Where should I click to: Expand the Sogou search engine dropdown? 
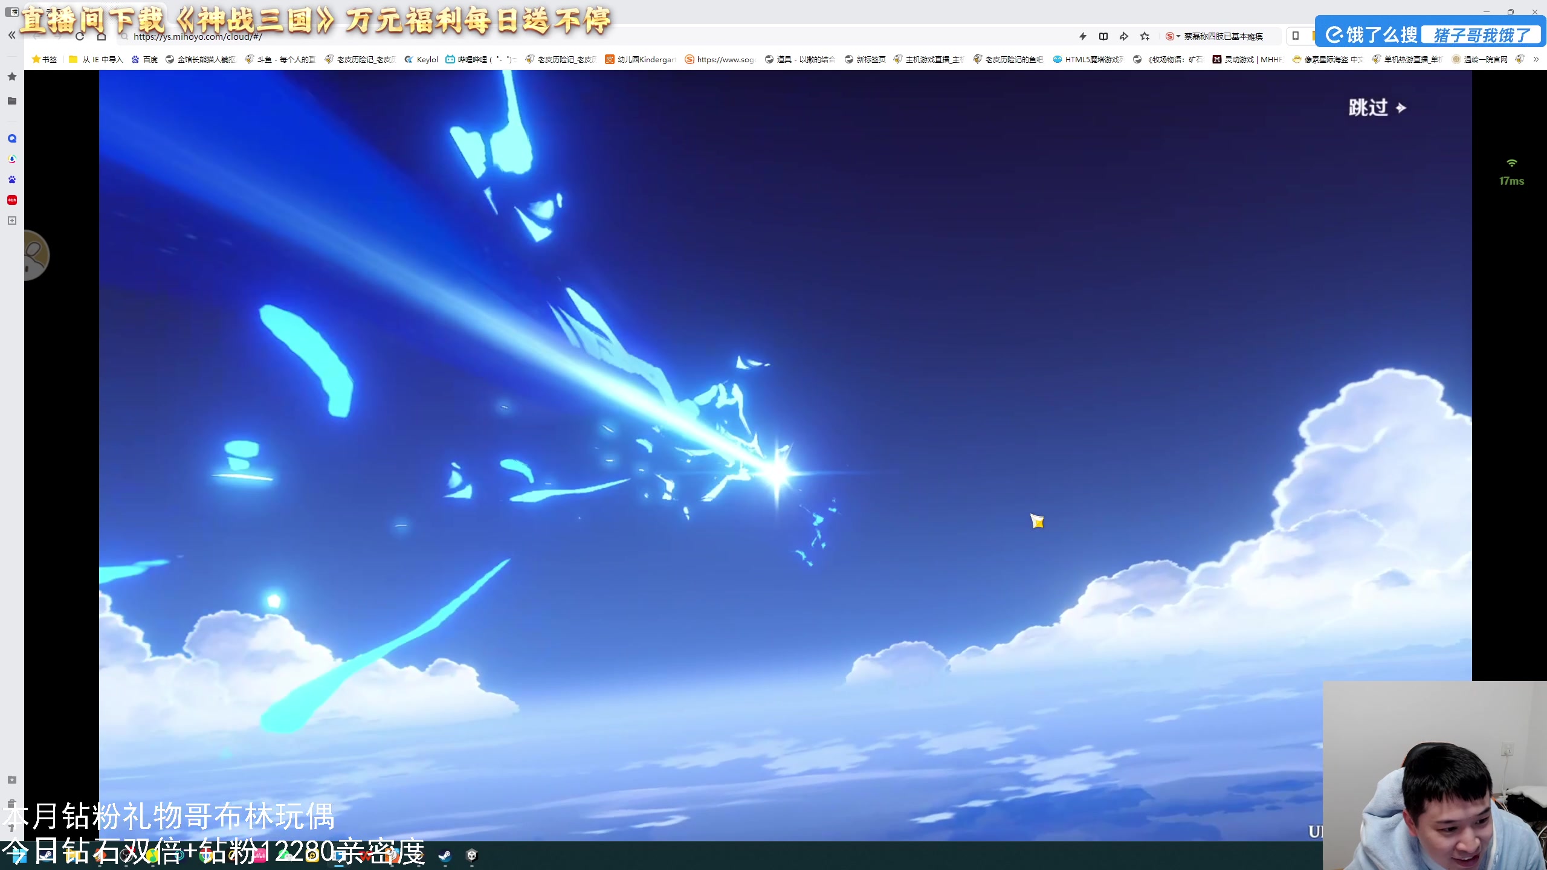(1178, 36)
